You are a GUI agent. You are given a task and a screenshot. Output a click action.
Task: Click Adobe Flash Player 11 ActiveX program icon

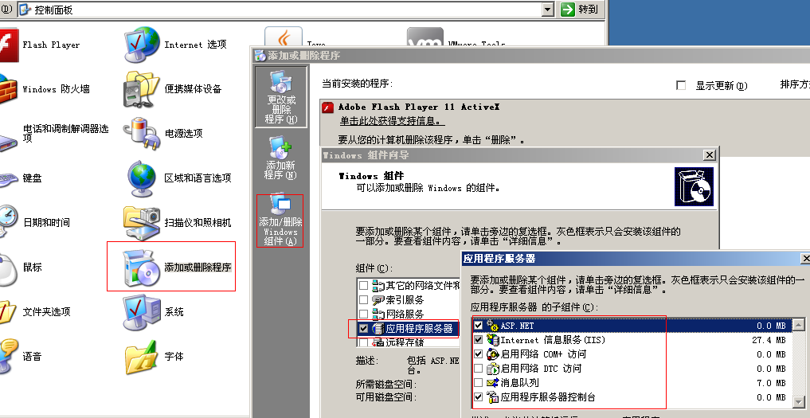(x=327, y=107)
